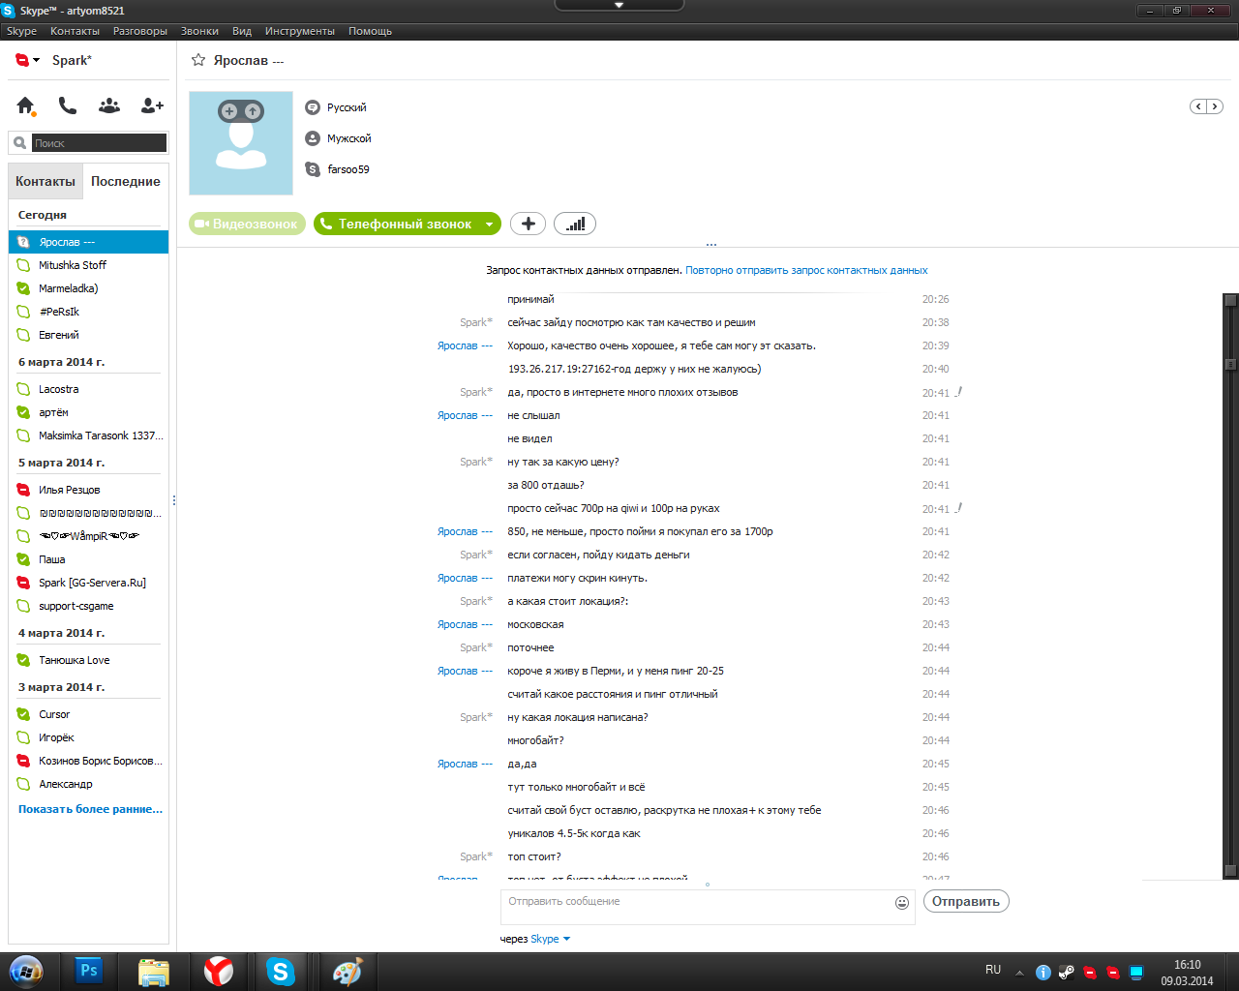This screenshot has width=1239, height=991.
Task: Open Photoshop from the taskbar
Action: pos(89,971)
